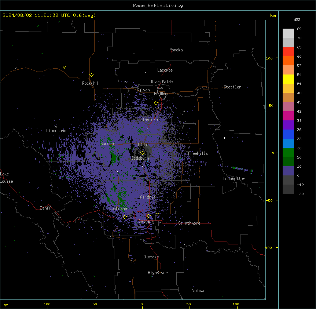The image size is (316, 309).
Task: Click the light gray 70-80 dBZ legend swatch
Action: coord(288,33)
